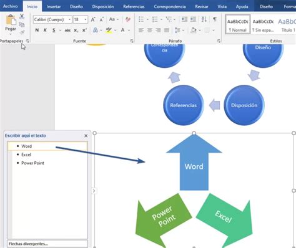This screenshot has height=248, width=296.
Task: Open the bullets dropdown arrow
Action: pos(147,20)
